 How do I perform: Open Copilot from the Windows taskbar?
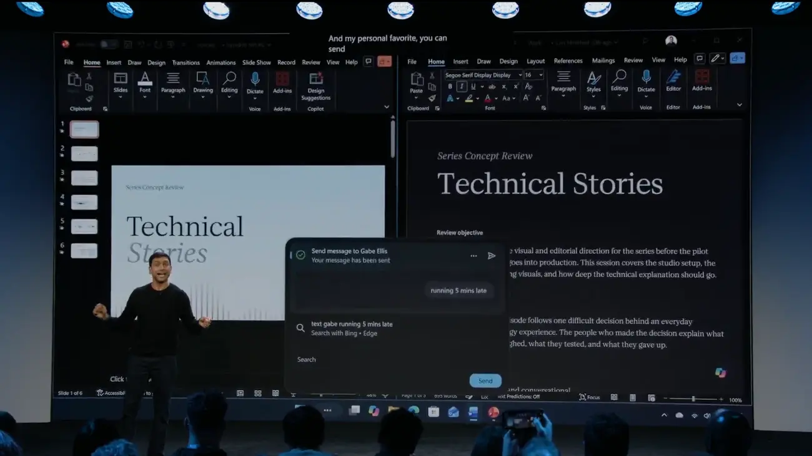click(x=374, y=411)
